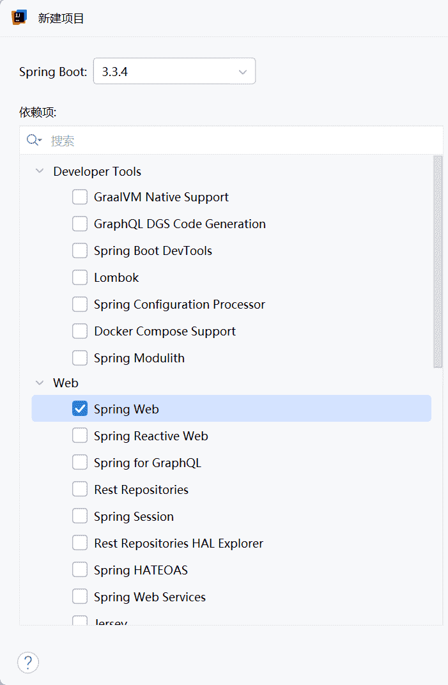Check Spring Configuration Processor checkbox
448x685 pixels.
80,304
